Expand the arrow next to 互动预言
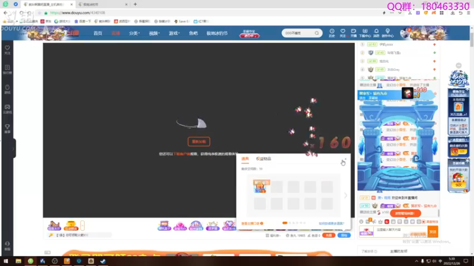This screenshot has height=266, width=474. point(82,225)
